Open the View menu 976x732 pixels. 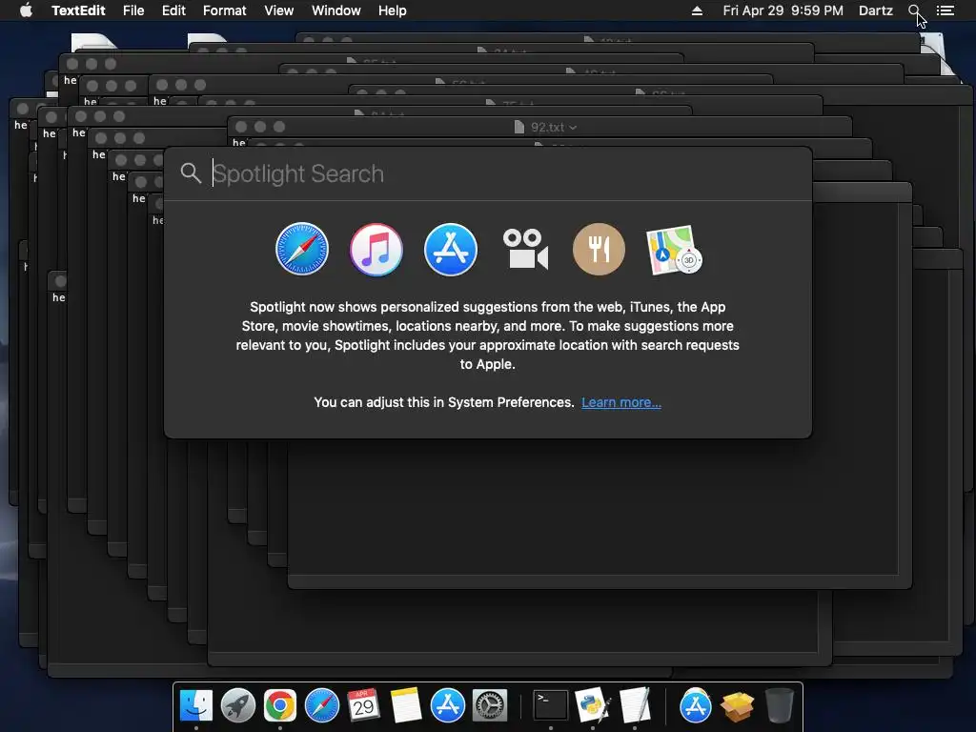coord(279,10)
